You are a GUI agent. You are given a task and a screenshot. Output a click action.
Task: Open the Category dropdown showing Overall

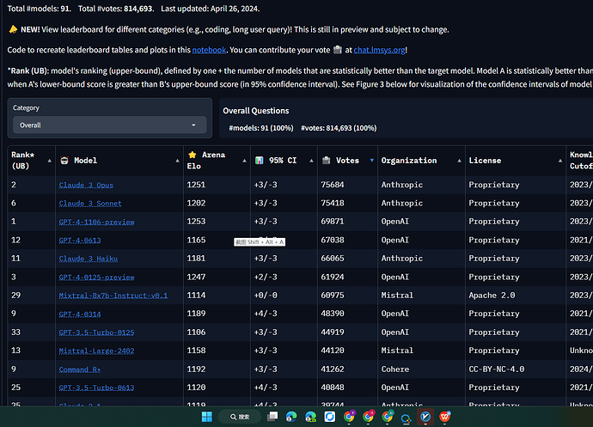[x=110, y=125]
